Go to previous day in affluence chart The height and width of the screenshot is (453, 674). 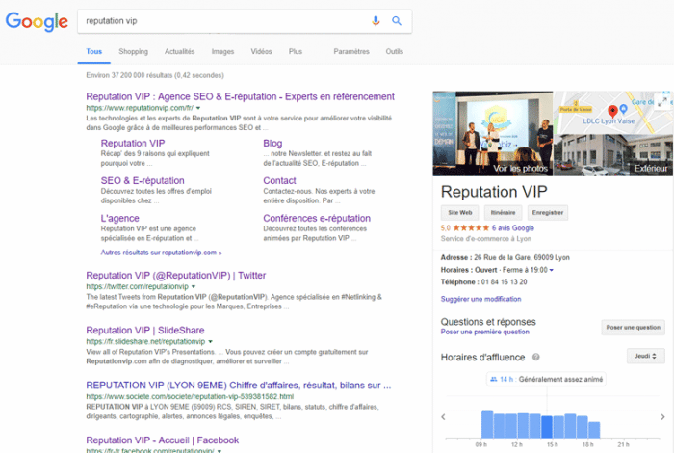(x=443, y=417)
